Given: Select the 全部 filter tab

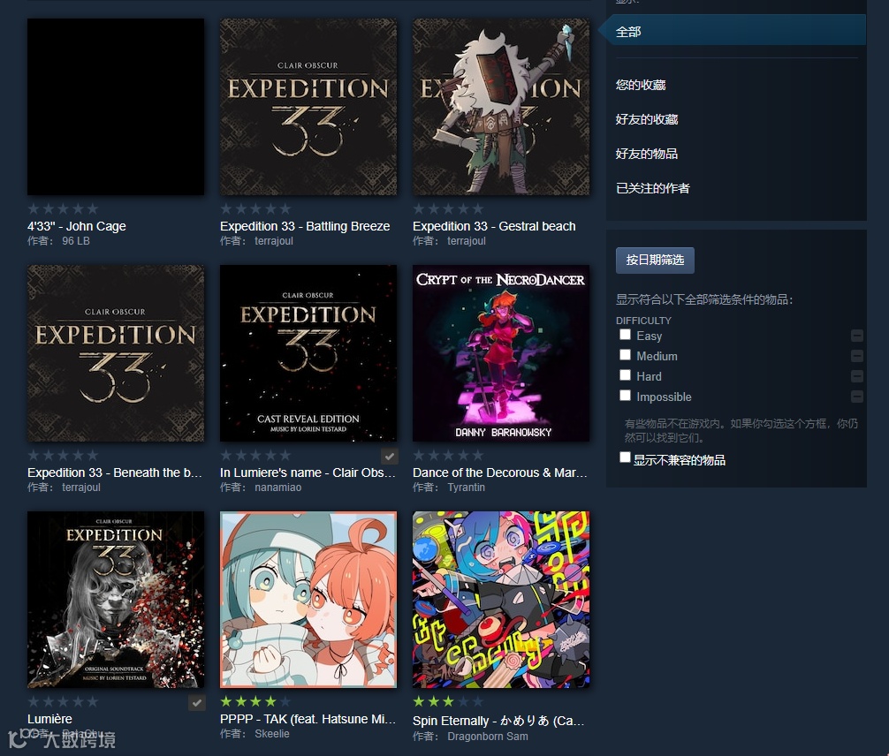Looking at the screenshot, I should tap(735, 32).
